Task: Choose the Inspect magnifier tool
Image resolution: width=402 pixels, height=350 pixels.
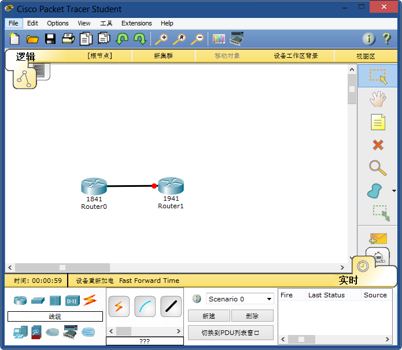Action: [378, 168]
